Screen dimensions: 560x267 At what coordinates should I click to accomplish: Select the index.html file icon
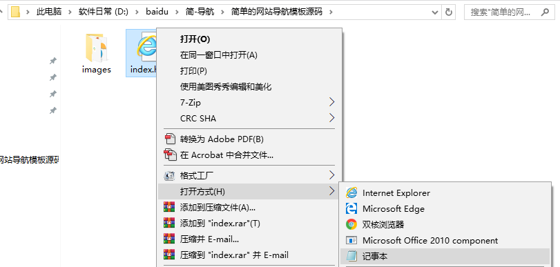click(x=146, y=47)
